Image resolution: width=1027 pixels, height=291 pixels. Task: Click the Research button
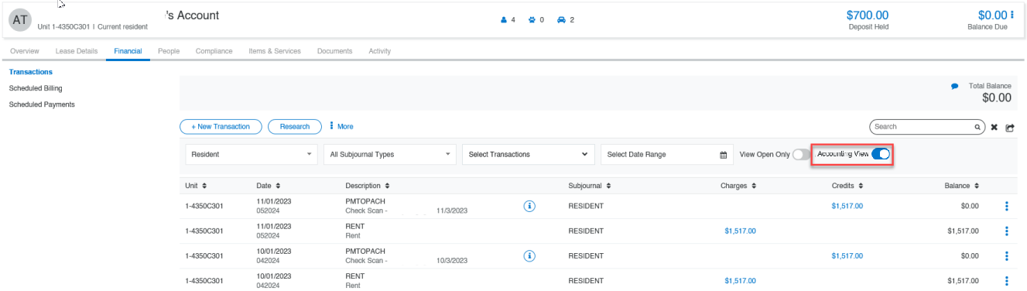(295, 126)
